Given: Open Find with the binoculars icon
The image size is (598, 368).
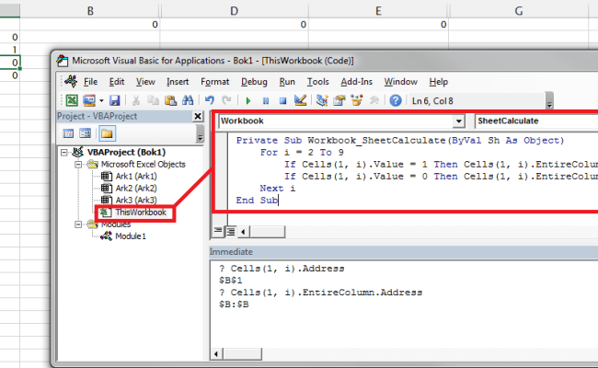Looking at the screenshot, I should pos(188,100).
